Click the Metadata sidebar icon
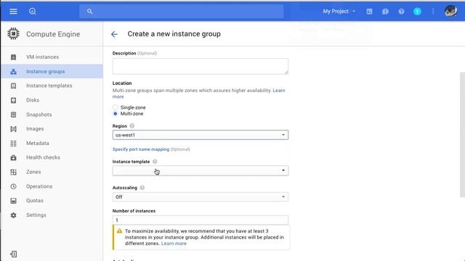 pyautogui.click(x=13, y=144)
